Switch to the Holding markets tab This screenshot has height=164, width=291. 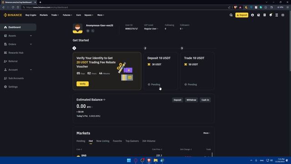81,141
